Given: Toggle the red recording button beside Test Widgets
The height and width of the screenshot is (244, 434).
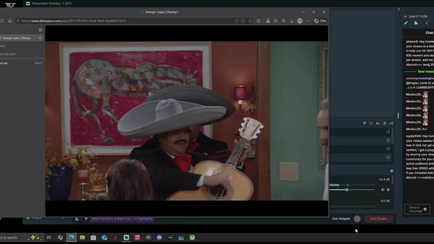Looking at the screenshot, I should tap(357, 219).
